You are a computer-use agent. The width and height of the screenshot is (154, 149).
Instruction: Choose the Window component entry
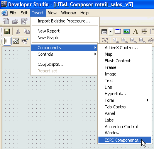click(125, 133)
